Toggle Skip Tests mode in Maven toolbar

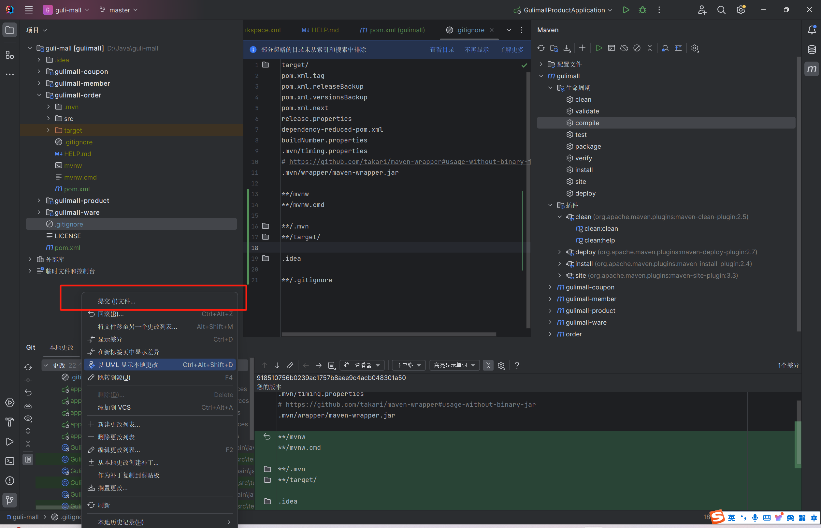637,48
